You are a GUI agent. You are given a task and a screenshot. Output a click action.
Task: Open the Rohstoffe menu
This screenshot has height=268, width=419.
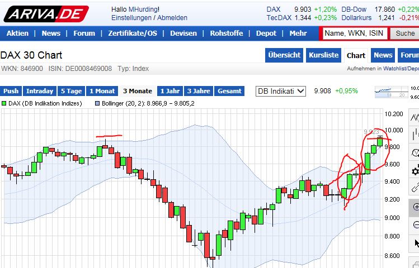[x=227, y=33]
